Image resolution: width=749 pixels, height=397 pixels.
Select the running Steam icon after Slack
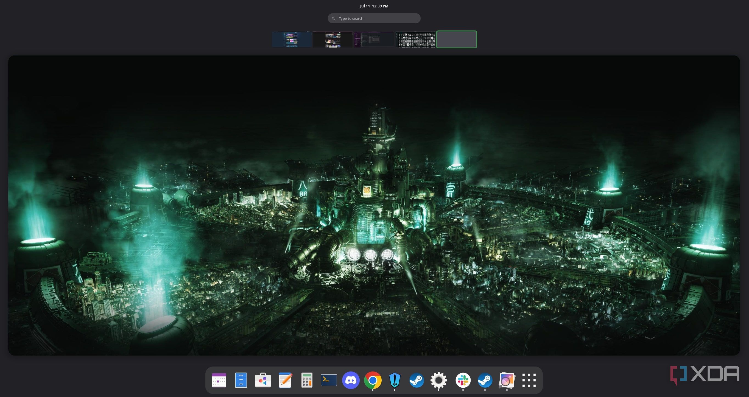point(485,380)
